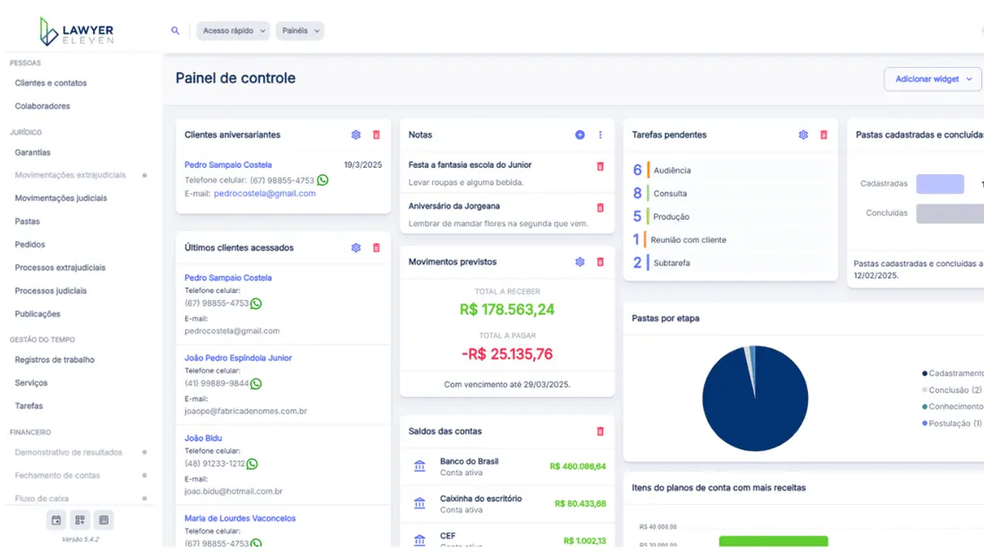Remove the Movimentos previstos widget
984x553 pixels.
click(600, 262)
